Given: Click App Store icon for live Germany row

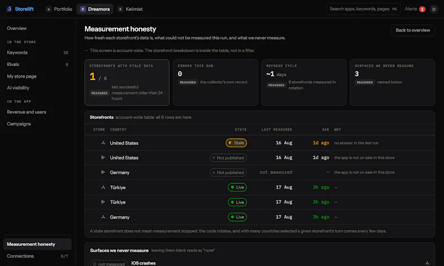Looking at the screenshot, I should [103, 217].
